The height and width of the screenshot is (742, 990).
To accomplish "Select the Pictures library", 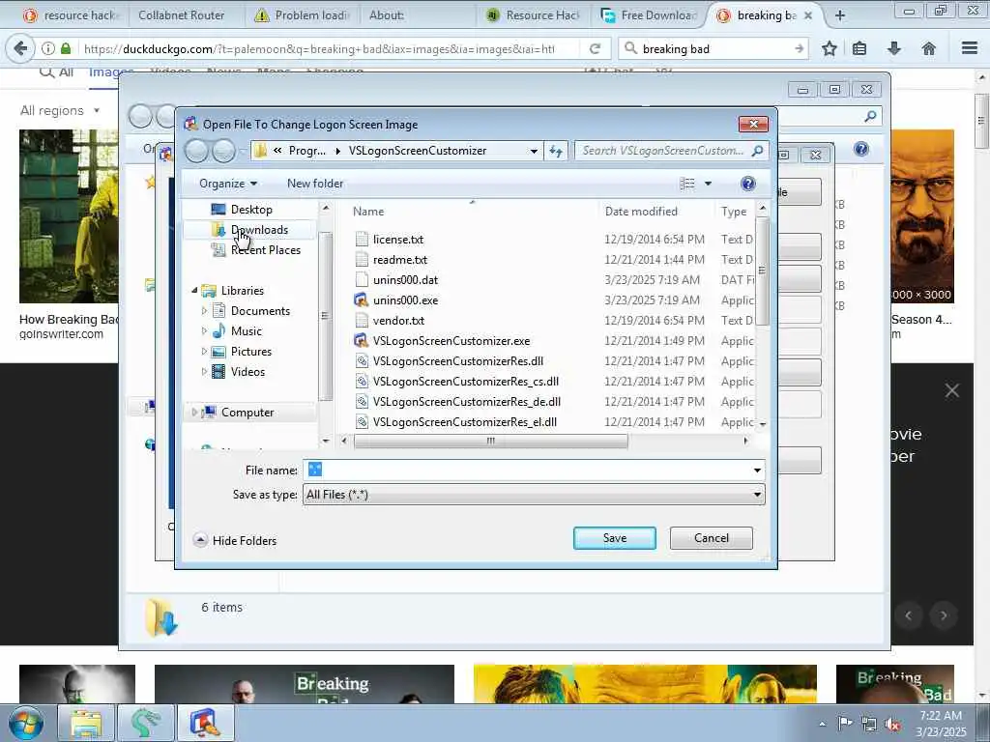I will click(x=251, y=351).
